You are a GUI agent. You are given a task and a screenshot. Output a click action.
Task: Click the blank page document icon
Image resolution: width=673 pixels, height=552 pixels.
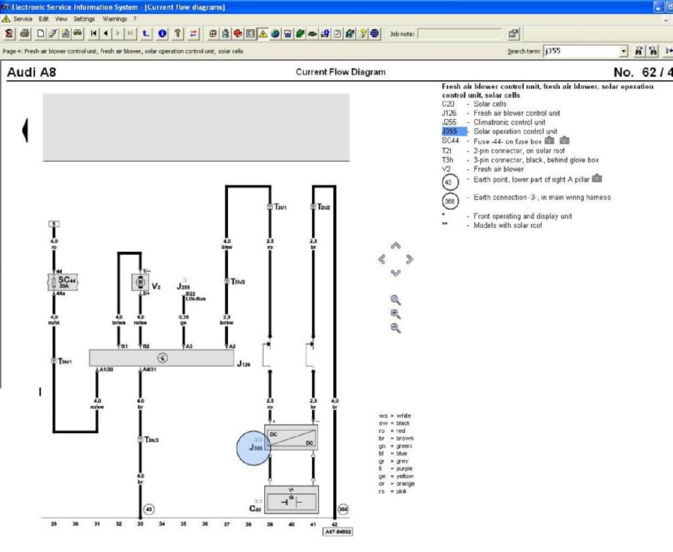tap(40, 34)
